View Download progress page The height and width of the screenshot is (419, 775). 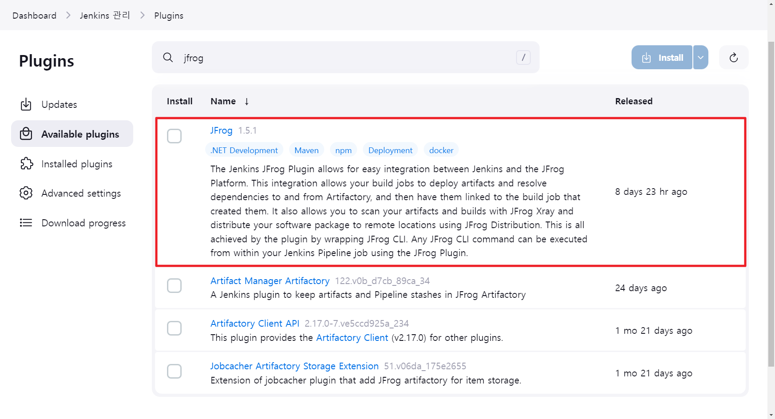click(x=72, y=223)
